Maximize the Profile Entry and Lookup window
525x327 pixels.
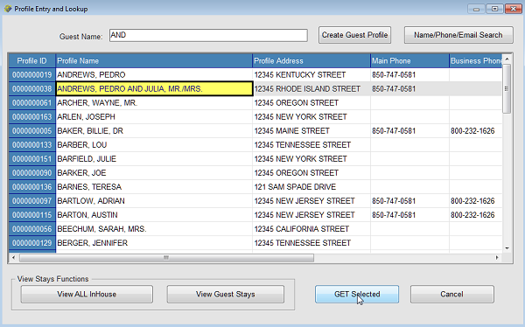point(494,9)
